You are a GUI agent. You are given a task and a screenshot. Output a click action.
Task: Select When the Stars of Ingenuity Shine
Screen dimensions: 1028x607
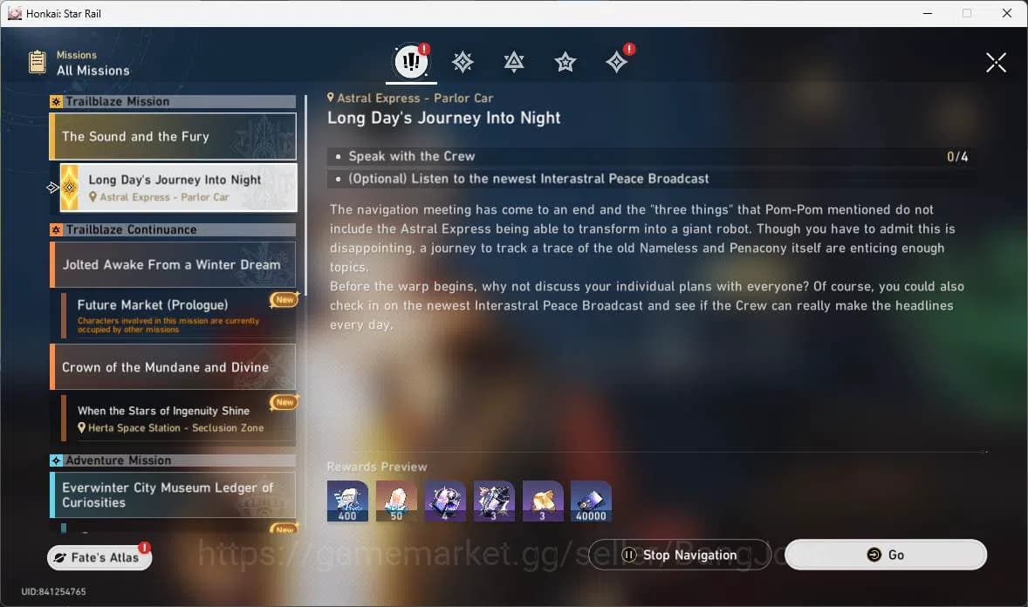pos(178,419)
